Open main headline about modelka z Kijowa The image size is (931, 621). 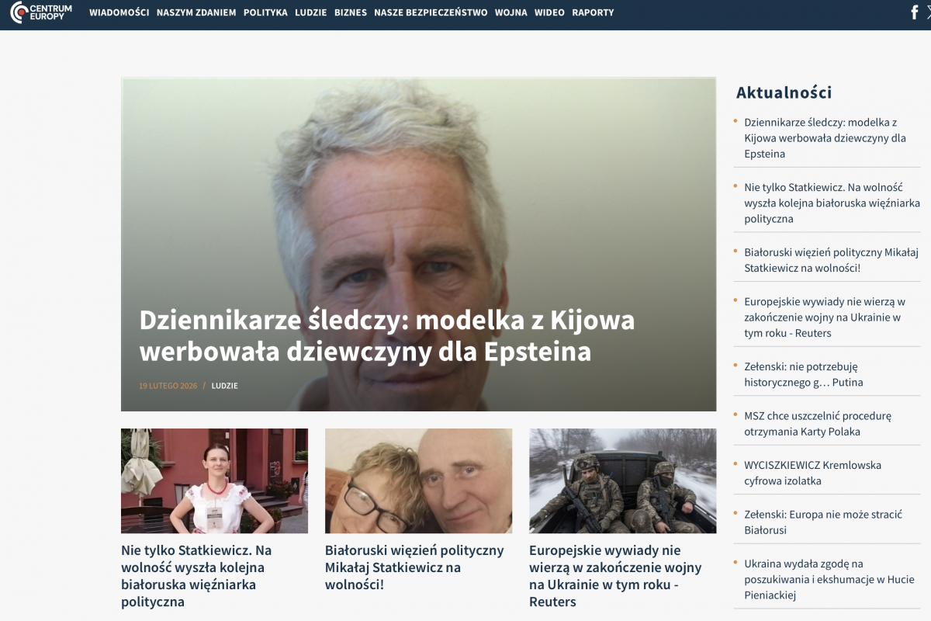(386, 336)
